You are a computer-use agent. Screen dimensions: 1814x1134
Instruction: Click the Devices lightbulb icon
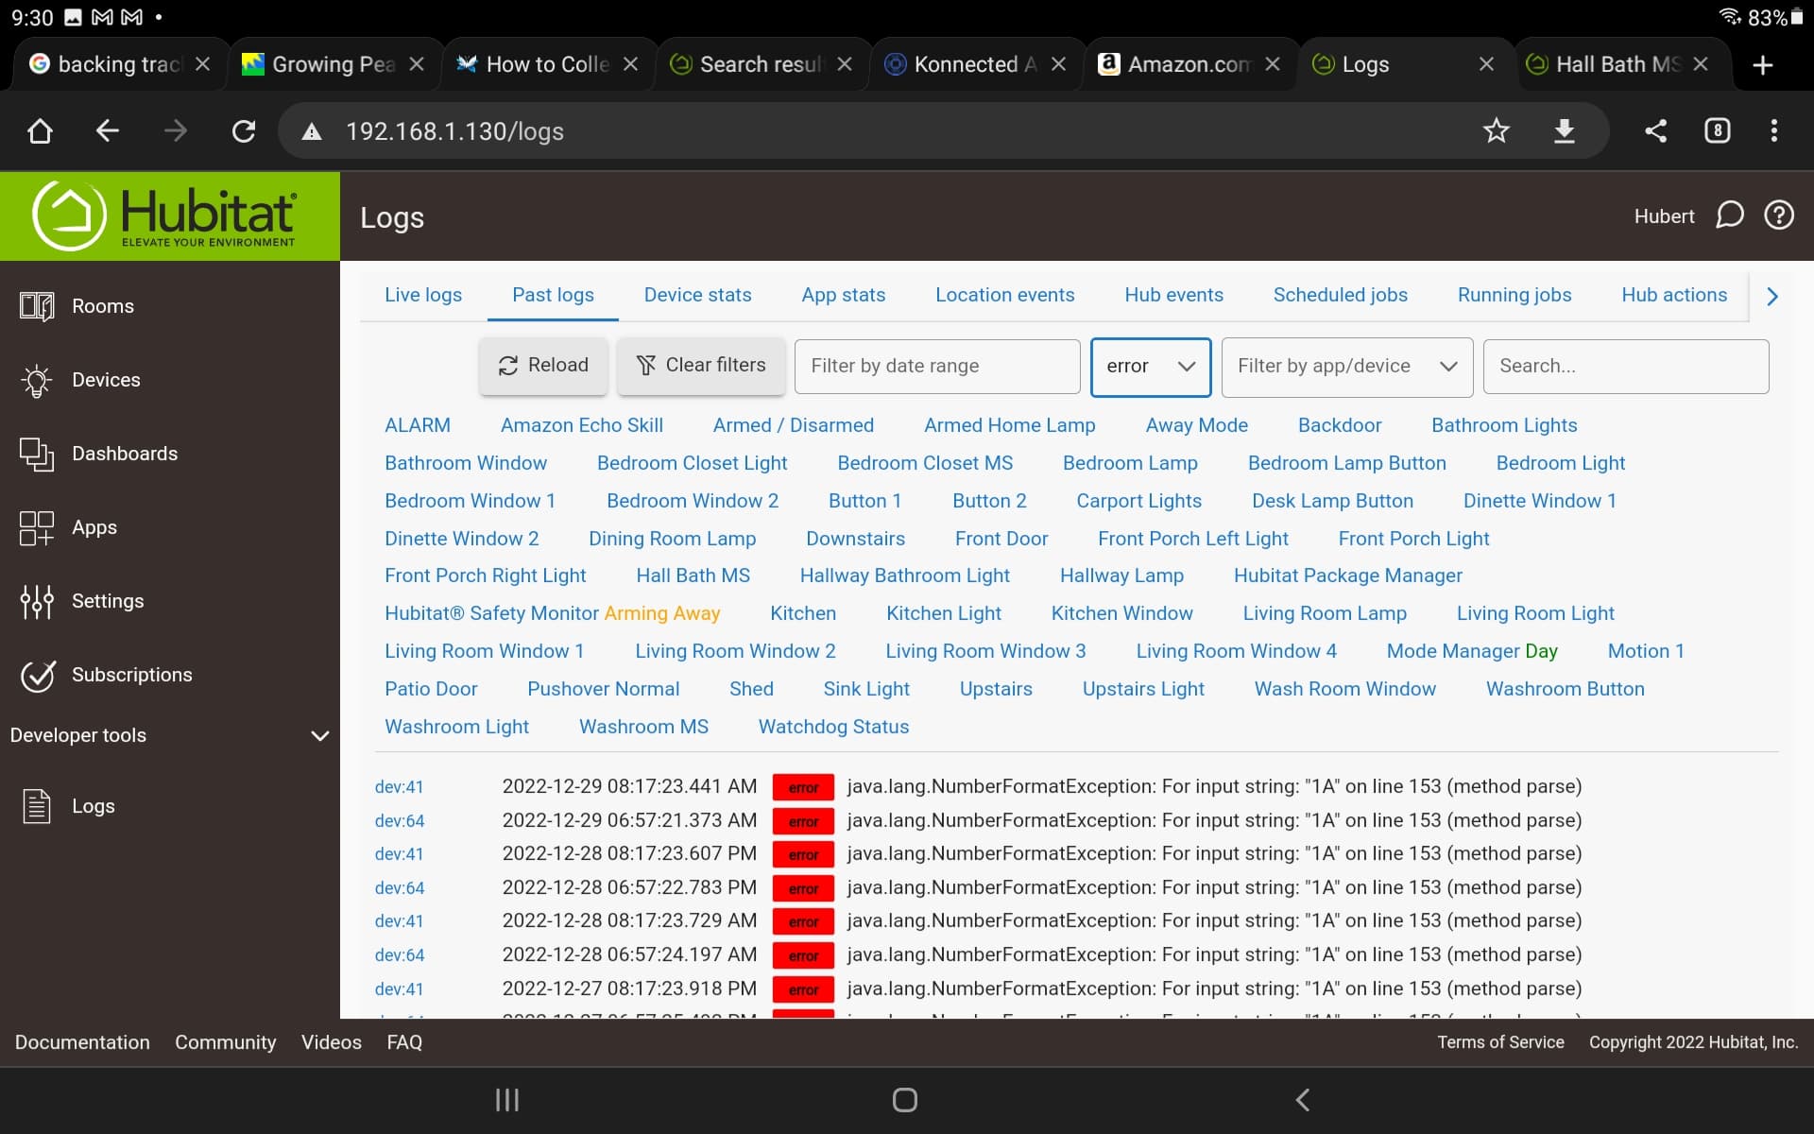pos(37,380)
